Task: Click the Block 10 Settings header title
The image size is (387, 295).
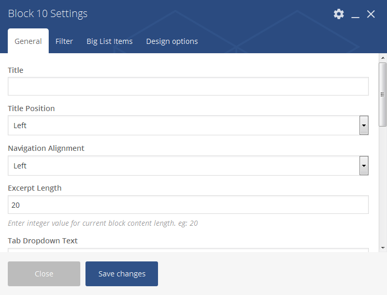Action: coord(48,14)
